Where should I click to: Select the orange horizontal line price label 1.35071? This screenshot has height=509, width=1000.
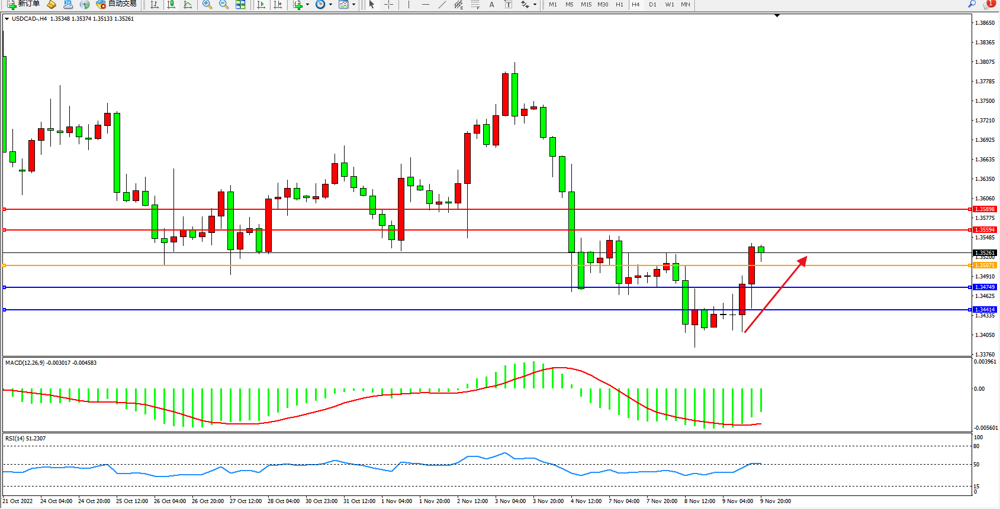coord(985,265)
